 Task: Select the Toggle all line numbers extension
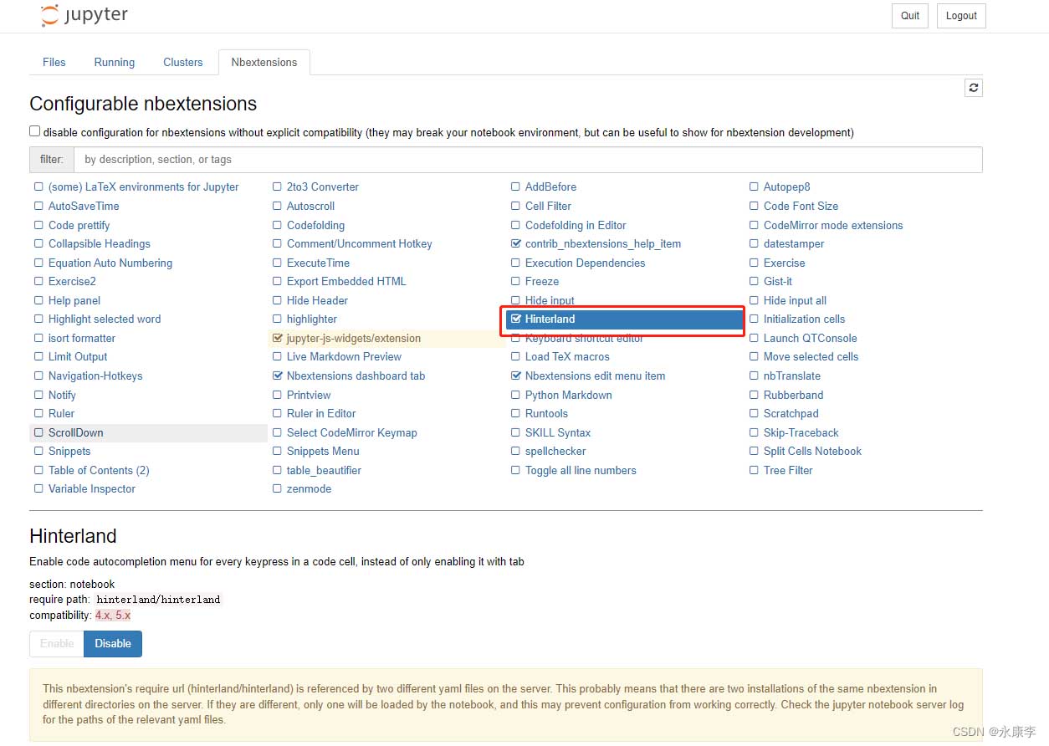click(x=581, y=471)
